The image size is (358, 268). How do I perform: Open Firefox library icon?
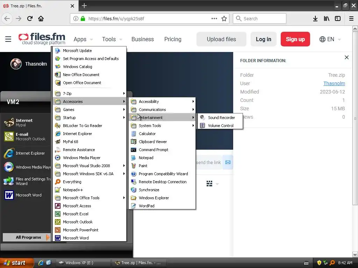pyautogui.click(x=327, y=18)
